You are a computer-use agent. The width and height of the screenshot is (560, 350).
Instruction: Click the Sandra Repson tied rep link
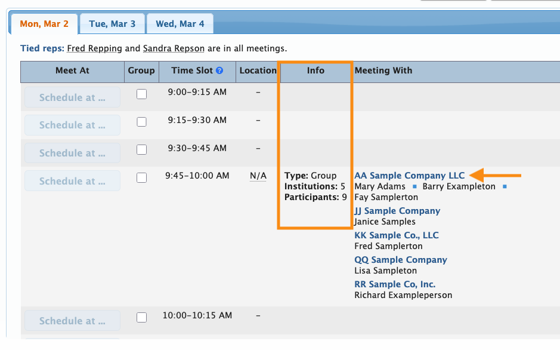tap(174, 48)
